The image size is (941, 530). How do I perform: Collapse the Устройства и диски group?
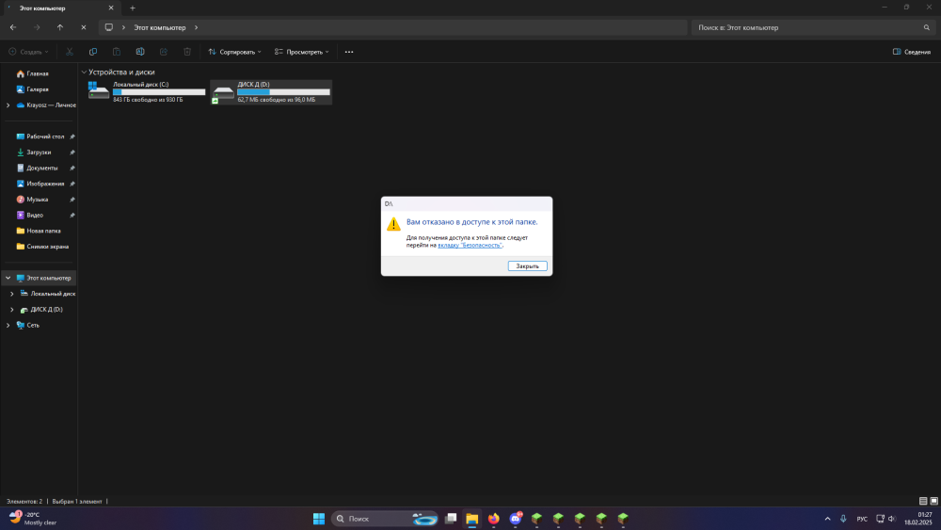point(84,72)
